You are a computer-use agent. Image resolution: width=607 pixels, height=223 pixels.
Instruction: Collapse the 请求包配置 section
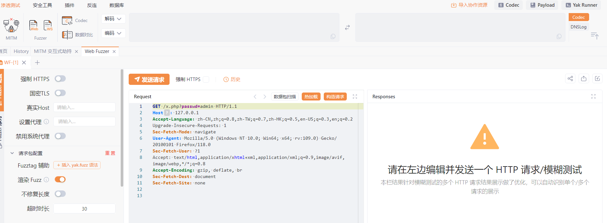pyautogui.click(x=12, y=153)
